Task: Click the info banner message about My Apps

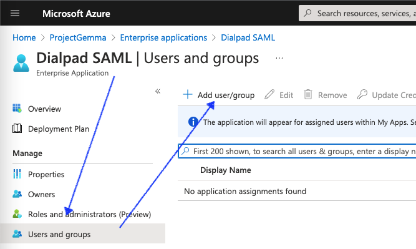Action: click(x=309, y=122)
